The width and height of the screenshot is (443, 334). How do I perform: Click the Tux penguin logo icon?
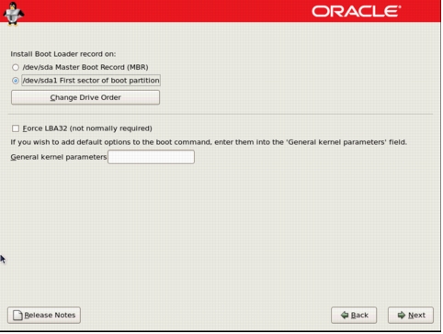(14, 14)
